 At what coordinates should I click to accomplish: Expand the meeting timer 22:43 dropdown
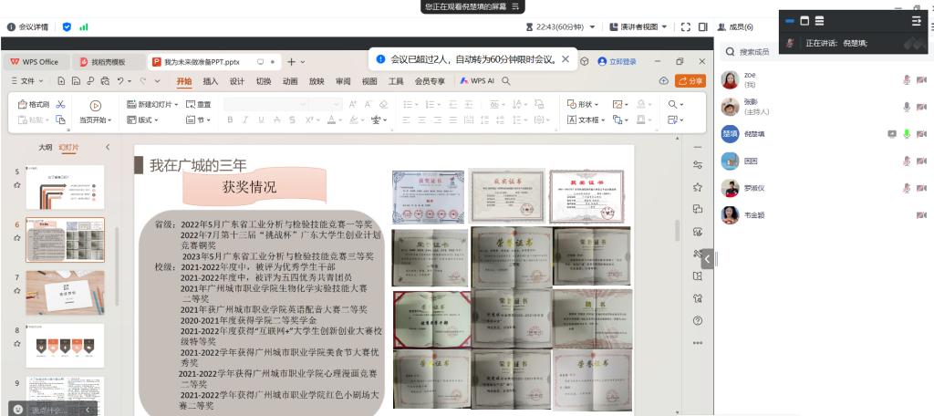pyautogui.click(x=592, y=26)
